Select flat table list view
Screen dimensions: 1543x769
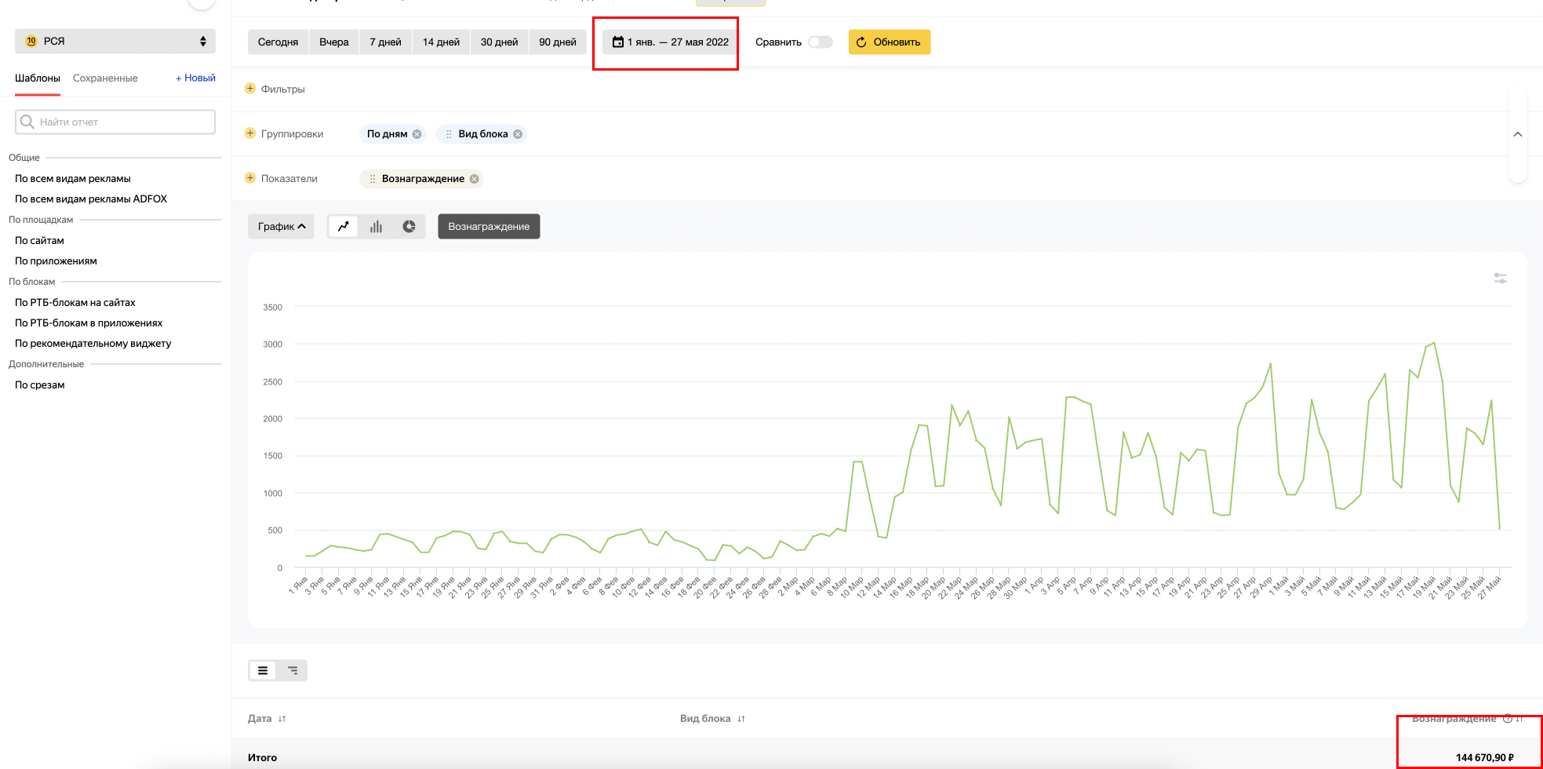click(263, 671)
